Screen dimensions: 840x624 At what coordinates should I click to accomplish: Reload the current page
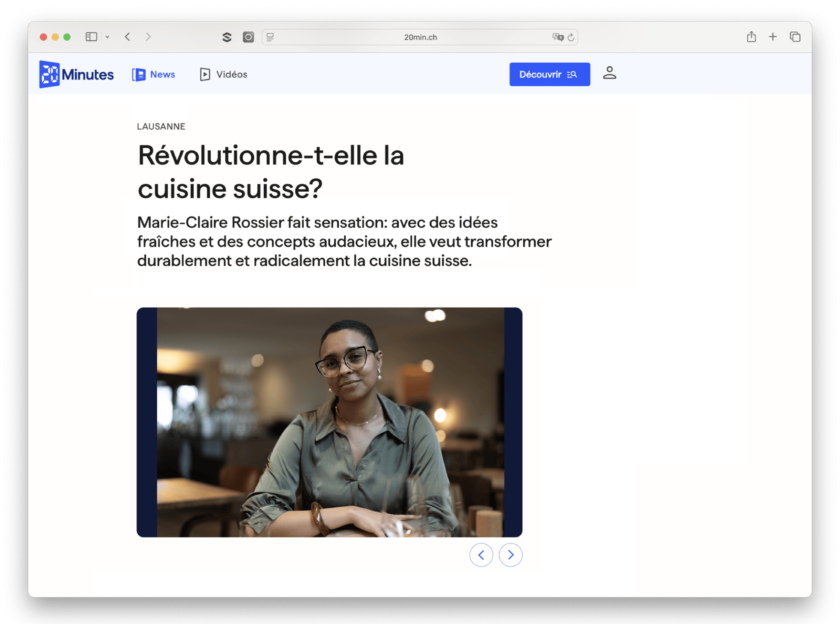571,37
